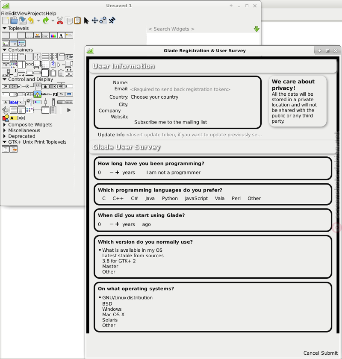Image resolution: width=342 pixels, height=359 pixels.
Task: Create a new project with the toolbar icon
Action: coord(5,21)
